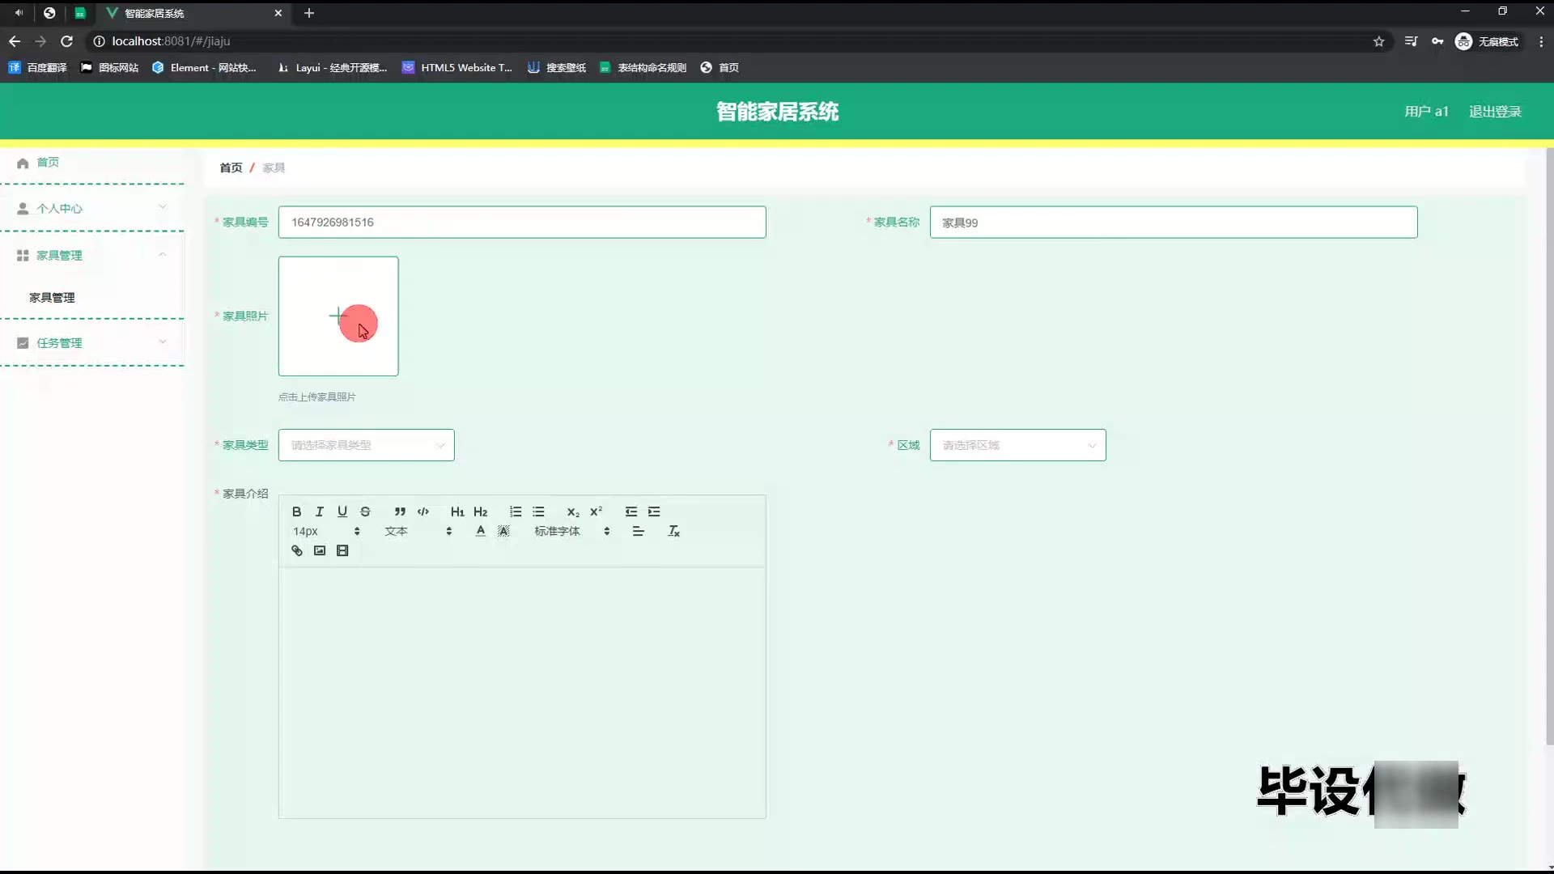Open the 区域 select dropdown

(x=1017, y=445)
